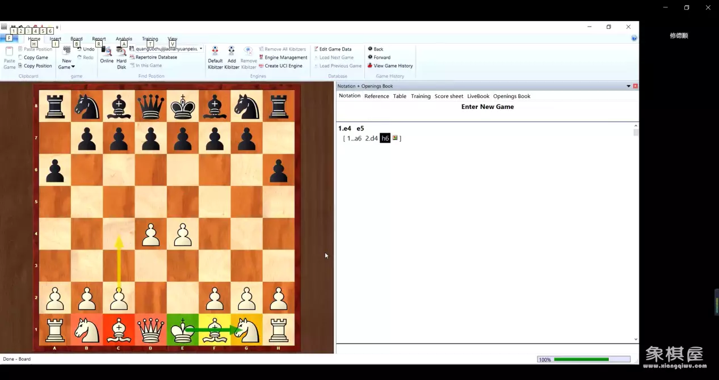This screenshot has height=380, width=719.
Task: Go Back in game history
Action: coord(376,49)
